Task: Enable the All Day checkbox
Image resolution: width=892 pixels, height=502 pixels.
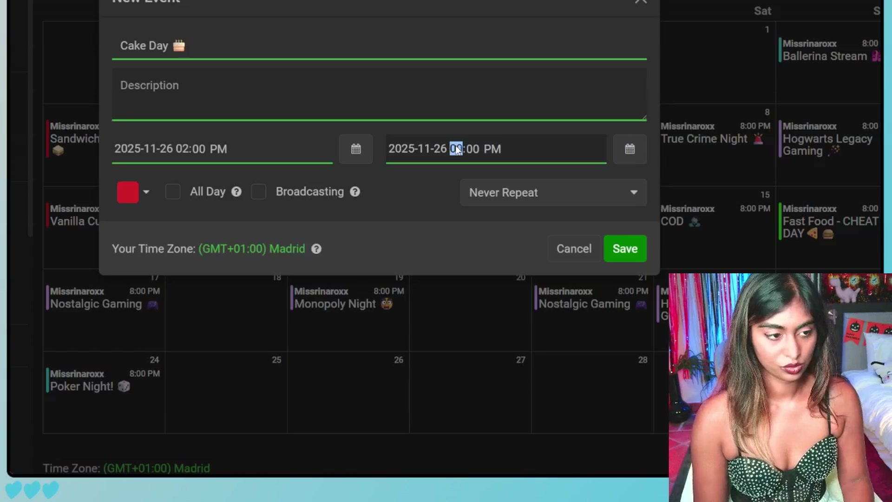Action: tap(173, 192)
